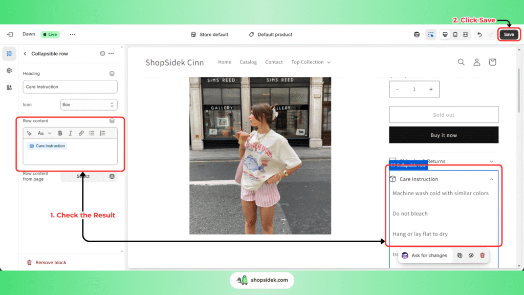Switch to desktop preview
Image resolution: width=524 pixels, height=295 pixels.
click(445, 34)
